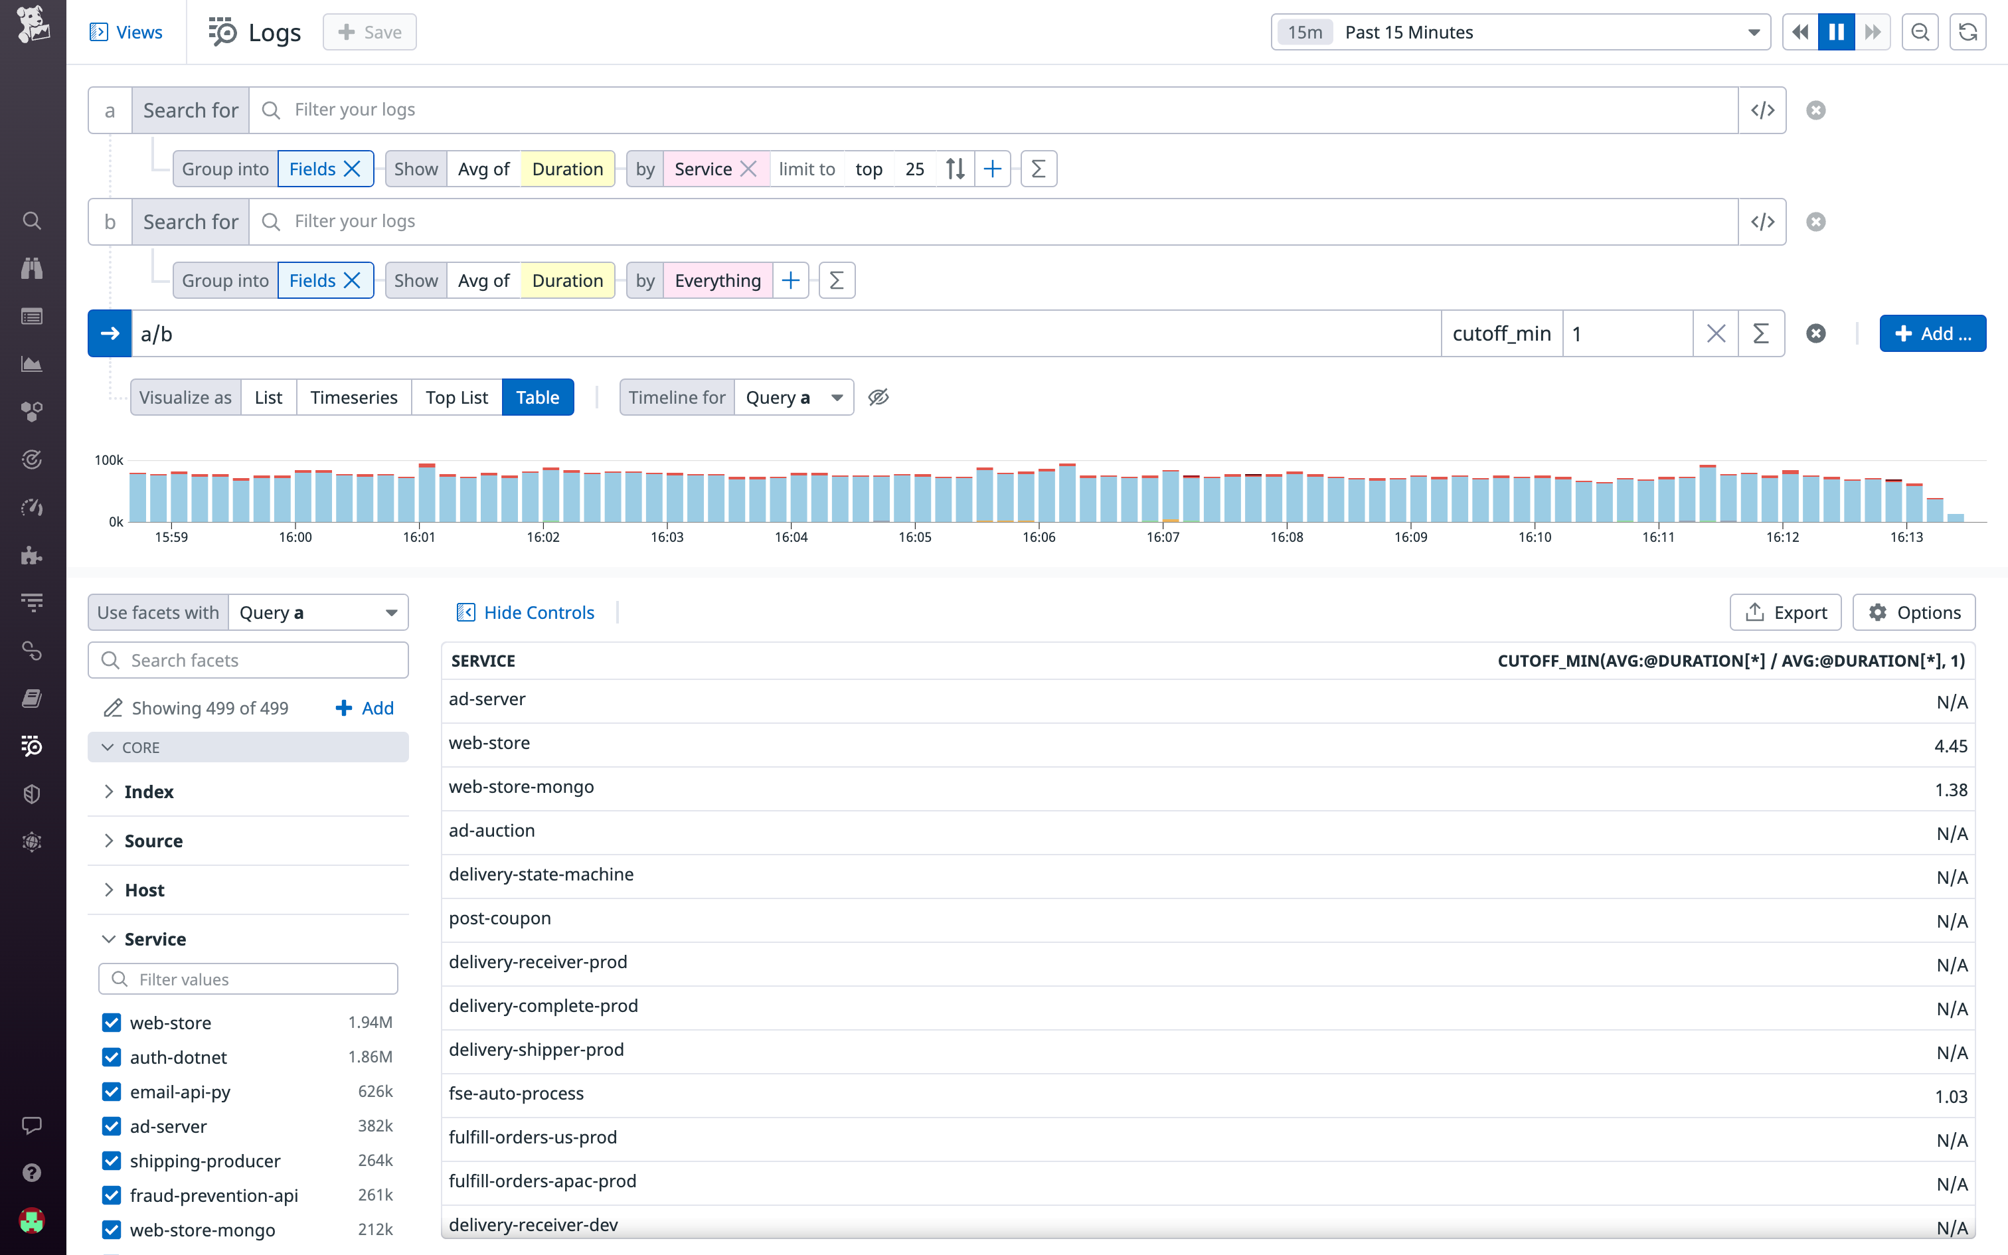Open the Past 15 Minutes time dropdown
This screenshot has width=2008, height=1255.
pyautogui.click(x=1519, y=32)
